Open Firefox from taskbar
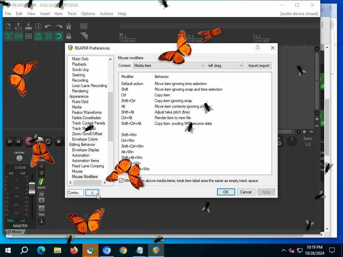 point(74,250)
